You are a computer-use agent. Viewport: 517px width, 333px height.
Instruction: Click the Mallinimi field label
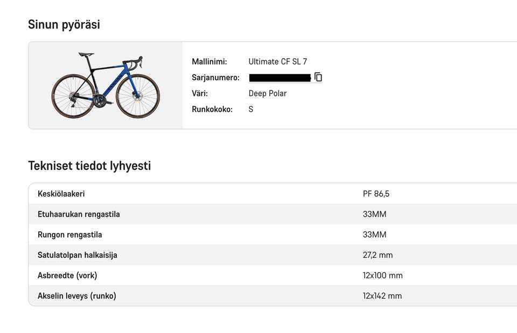(209, 62)
